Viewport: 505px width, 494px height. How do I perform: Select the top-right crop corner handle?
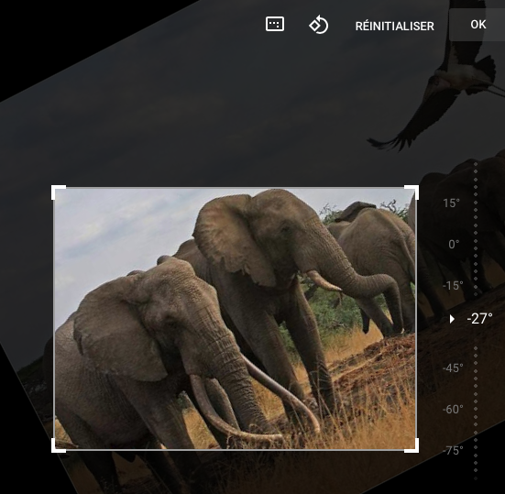pos(412,192)
